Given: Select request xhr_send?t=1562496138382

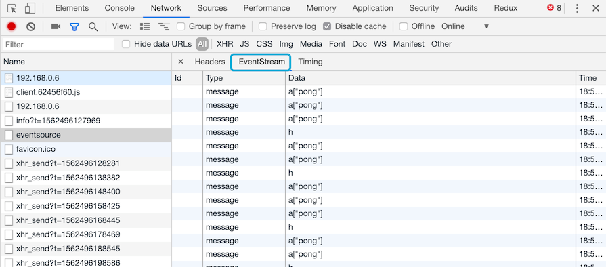Looking at the screenshot, I should click(x=86, y=178).
